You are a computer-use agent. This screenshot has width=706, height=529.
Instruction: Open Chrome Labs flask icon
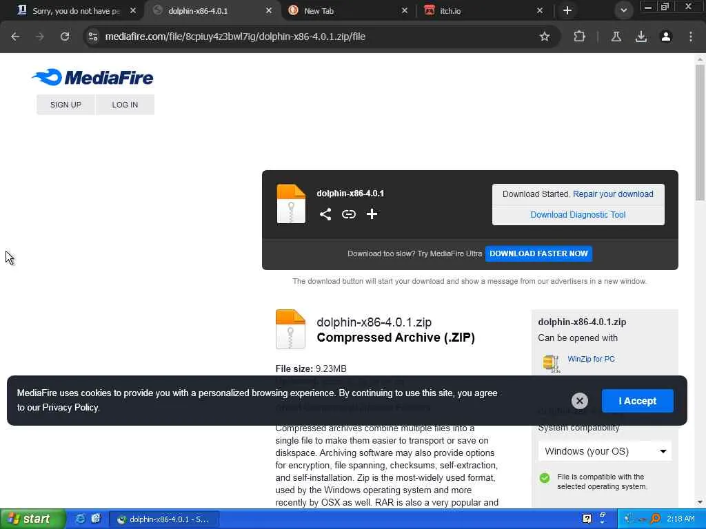616,37
